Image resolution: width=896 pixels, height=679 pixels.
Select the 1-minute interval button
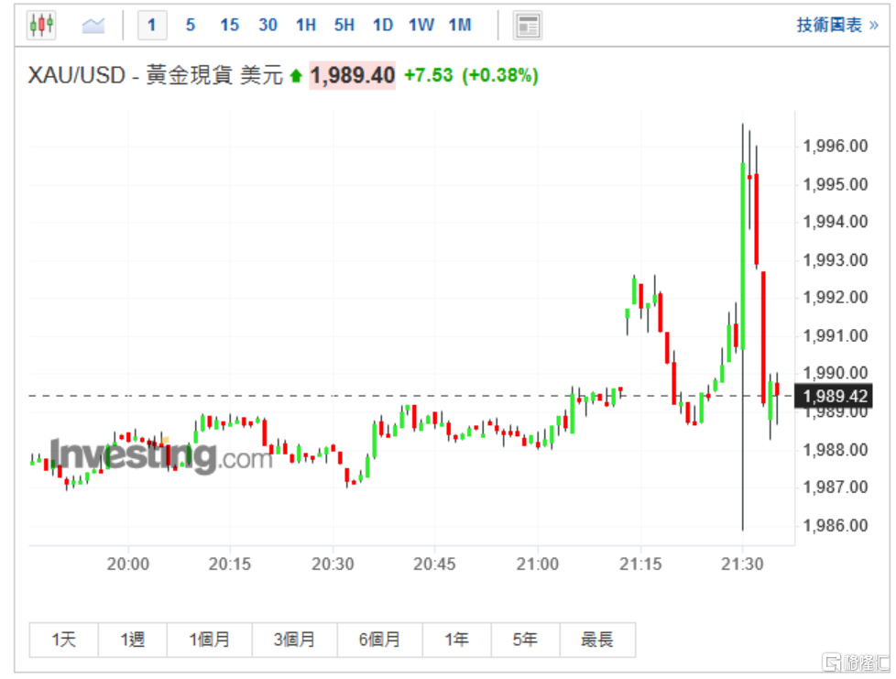click(152, 26)
